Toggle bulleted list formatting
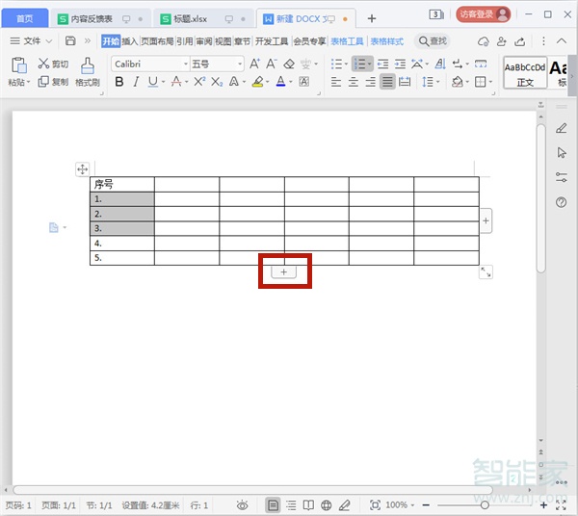Viewport: 578px width, 516px height. click(x=336, y=64)
